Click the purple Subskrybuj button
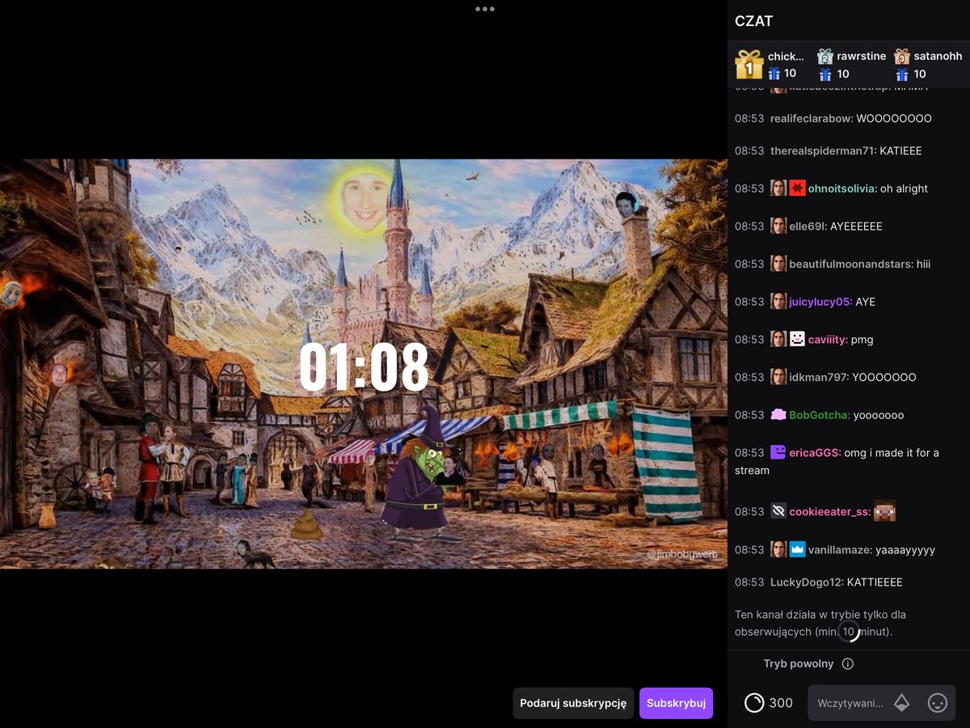 coord(676,703)
